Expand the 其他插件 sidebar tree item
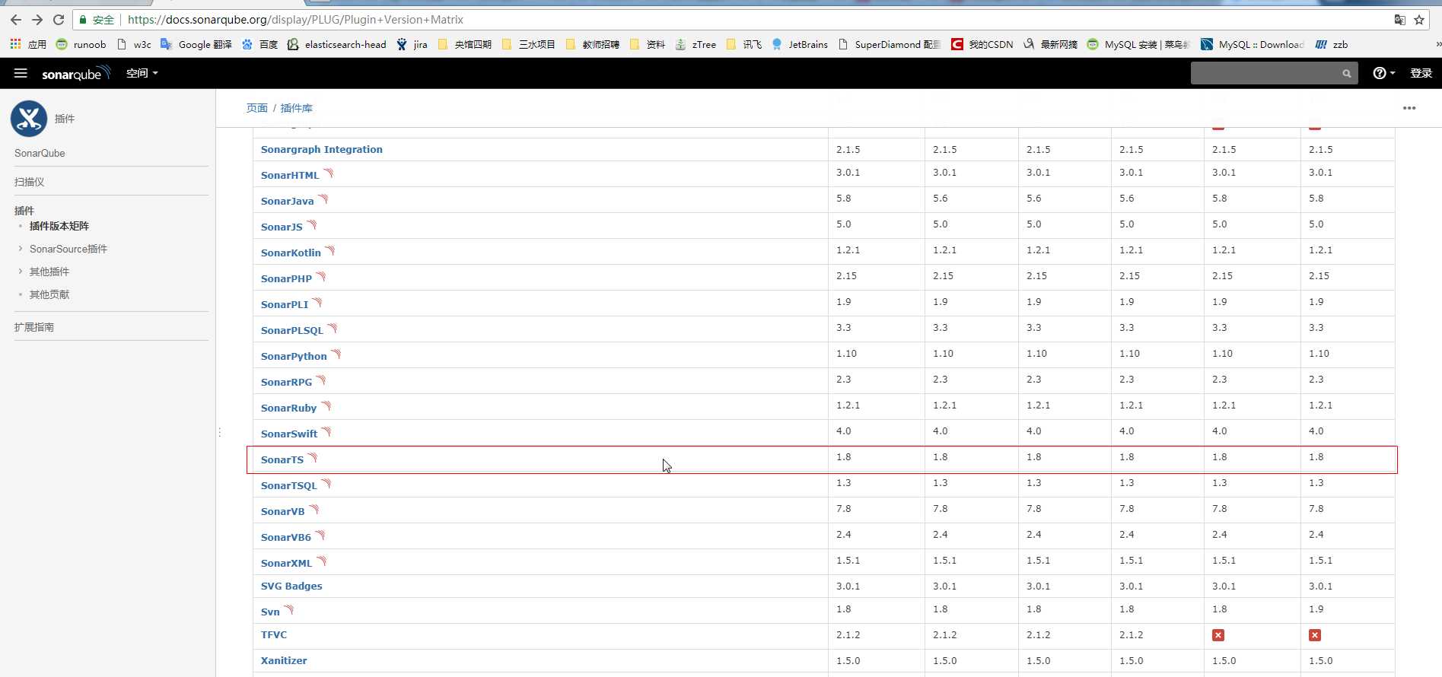The height and width of the screenshot is (677, 1442). tap(21, 271)
